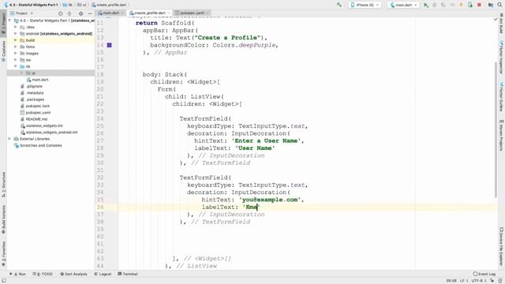Expand the android folder node
This screenshot has height=284, width=505.
coord(16,33)
